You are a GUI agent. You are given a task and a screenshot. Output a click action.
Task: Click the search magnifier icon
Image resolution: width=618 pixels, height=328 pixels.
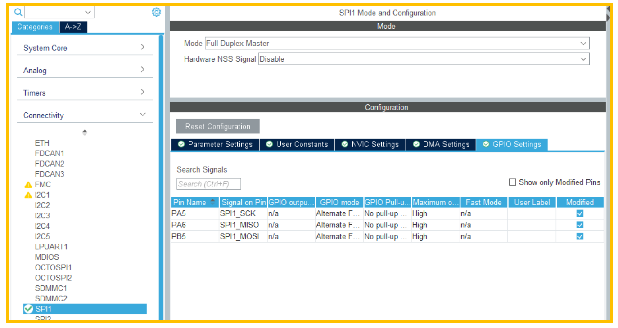[18, 12]
